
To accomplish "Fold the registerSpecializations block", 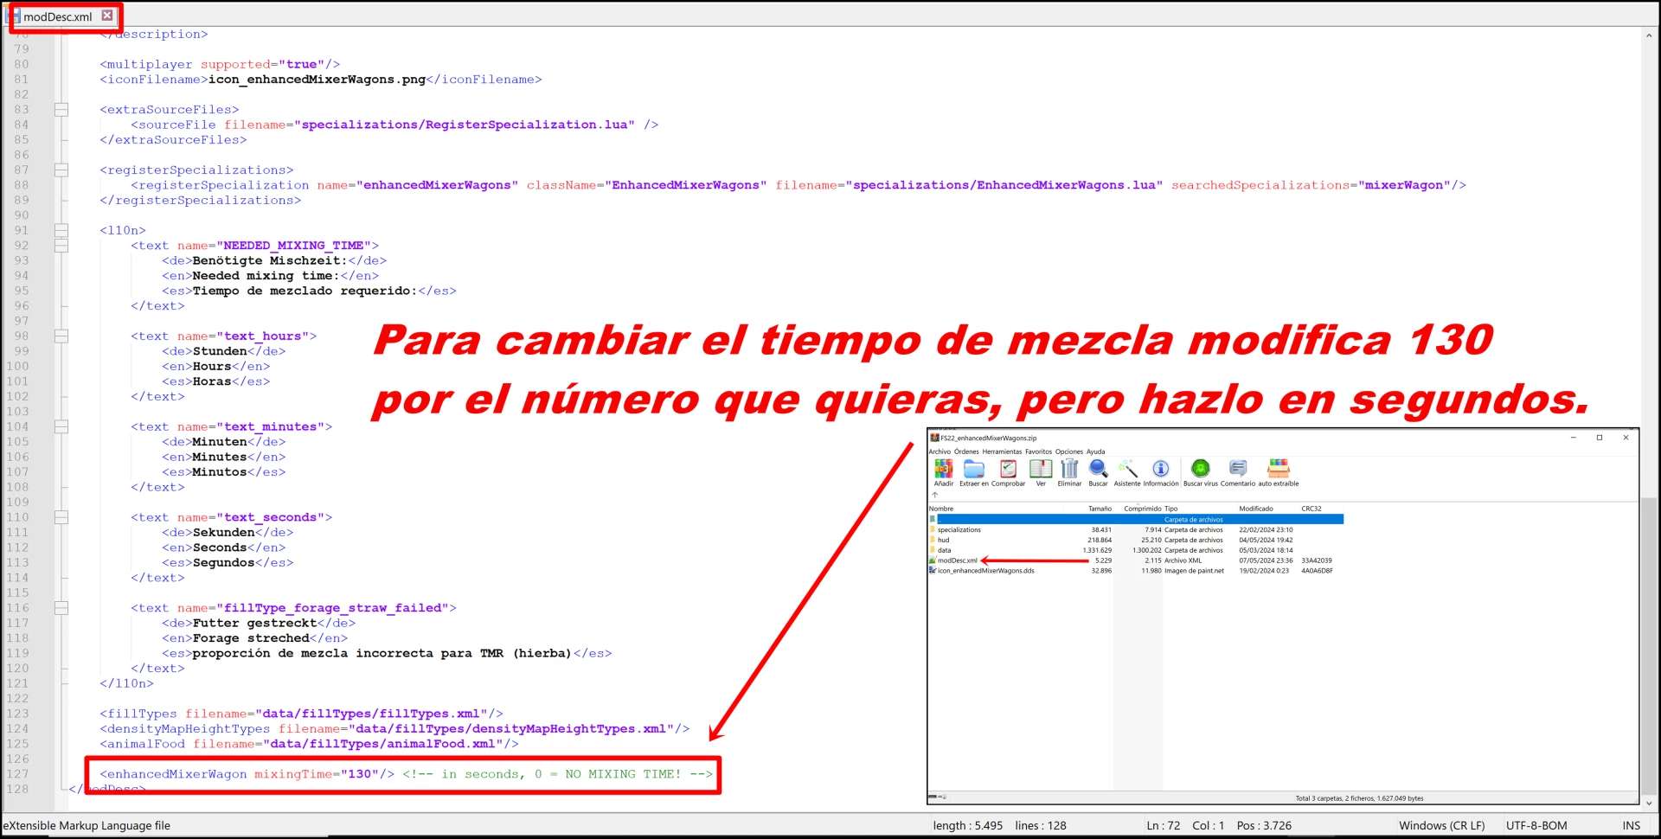I will (61, 170).
